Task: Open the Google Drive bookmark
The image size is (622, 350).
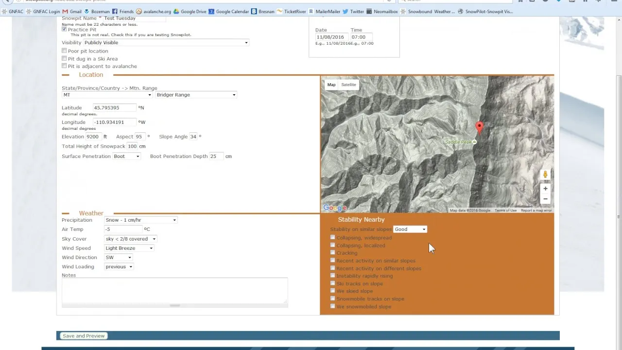Action: coord(190,11)
